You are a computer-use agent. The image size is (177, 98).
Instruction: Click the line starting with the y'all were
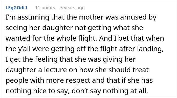84,49
